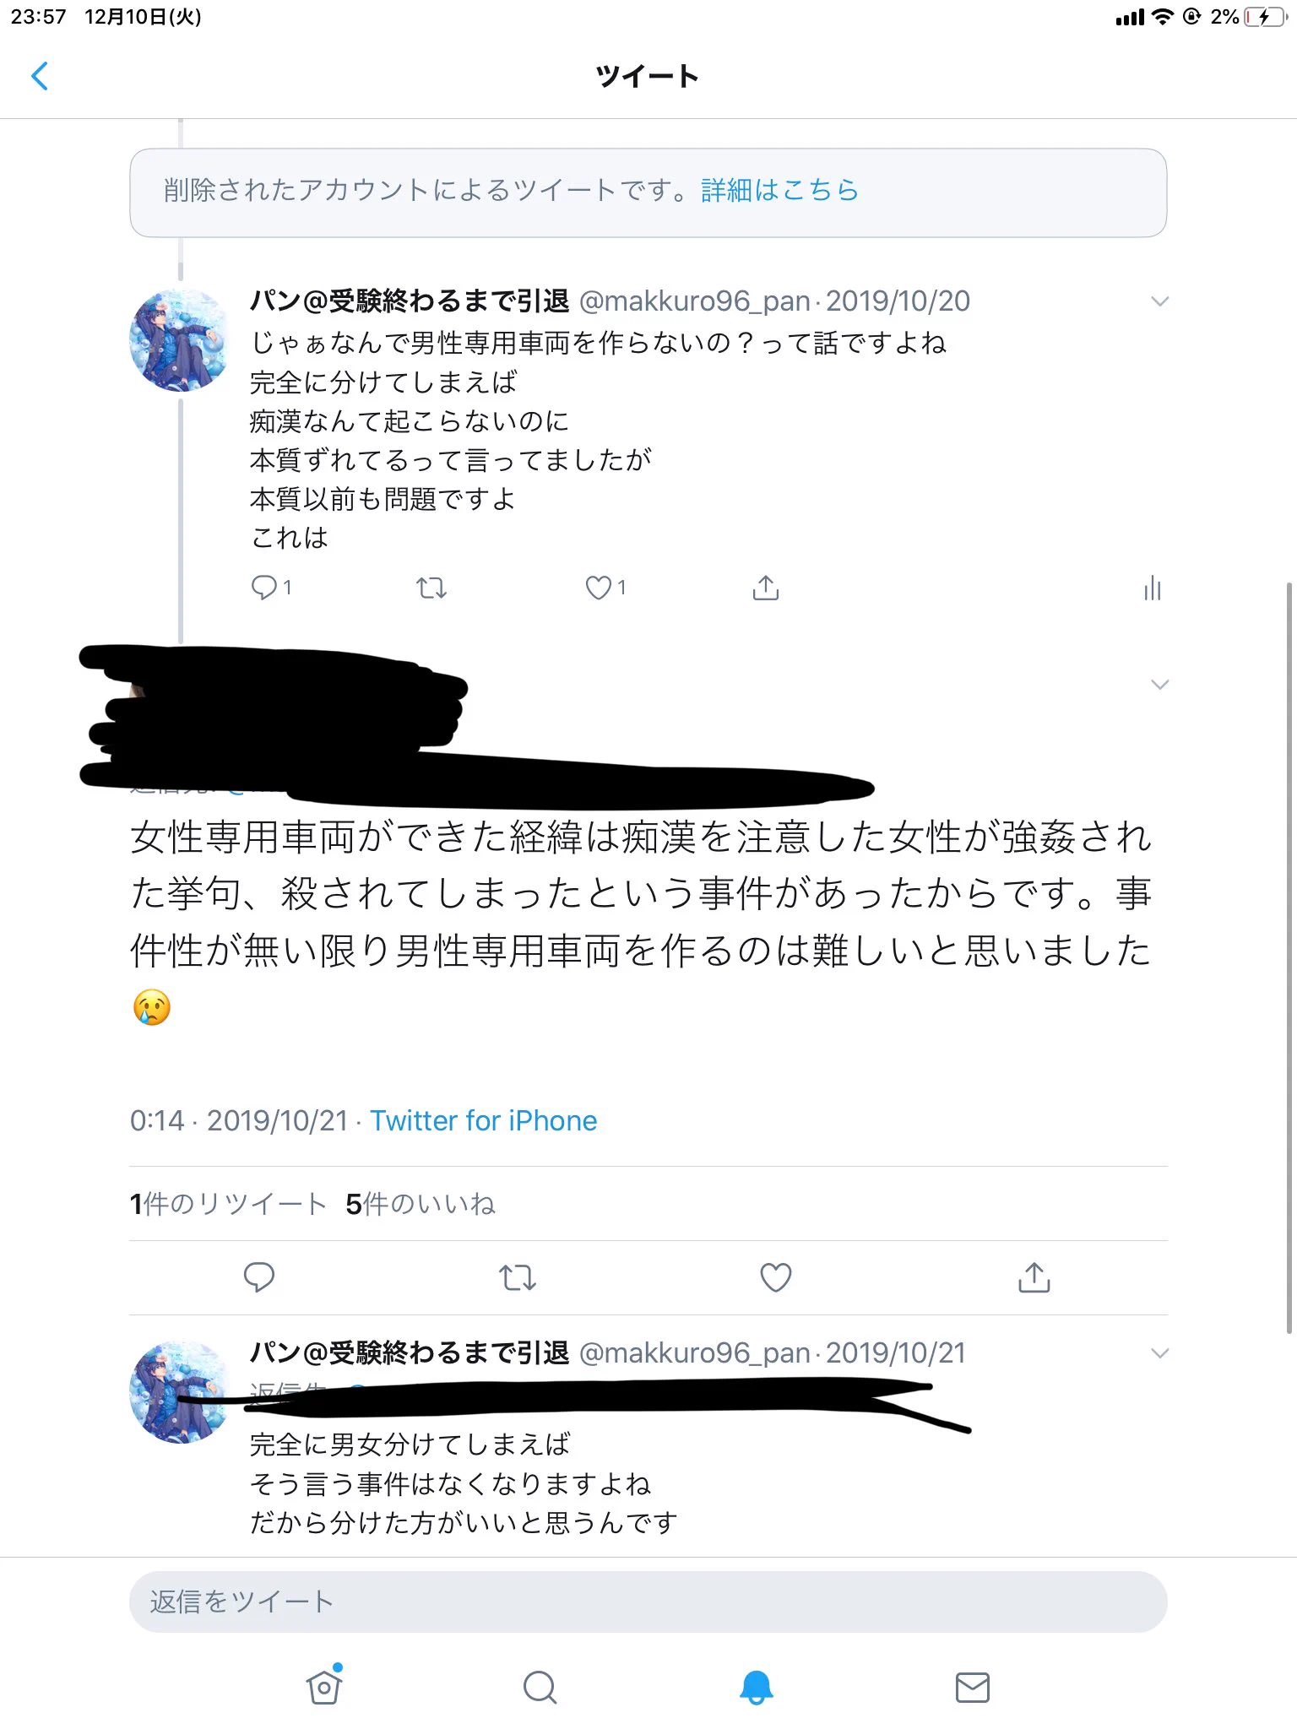Toggle the heart like on main tweet
The image size is (1297, 1729).
pyautogui.click(x=776, y=1277)
